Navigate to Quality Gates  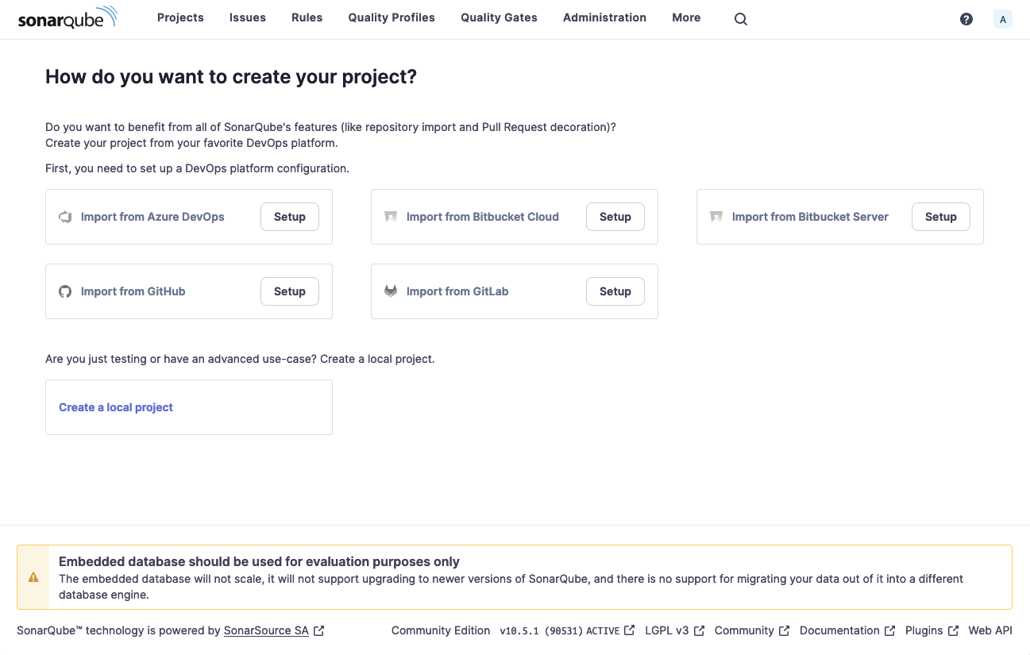(x=499, y=17)
